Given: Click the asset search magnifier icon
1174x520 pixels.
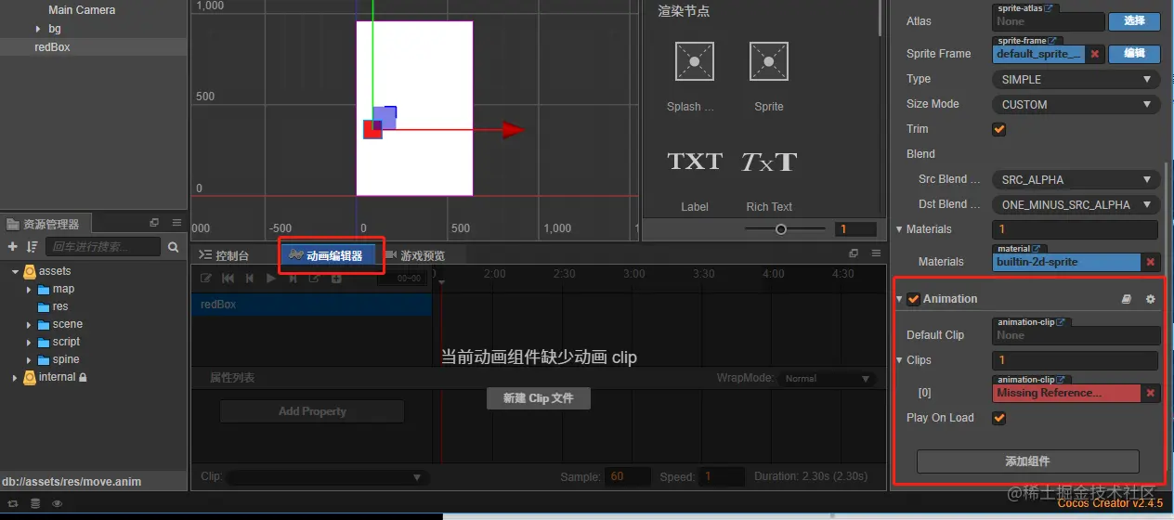Looking at the screenshot, I should coord(174,247).
